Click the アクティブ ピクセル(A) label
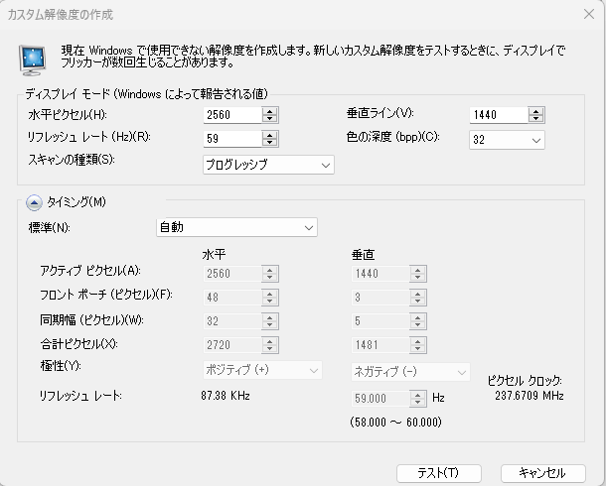The width and height of the screenshot is (606, 486). 90,271
